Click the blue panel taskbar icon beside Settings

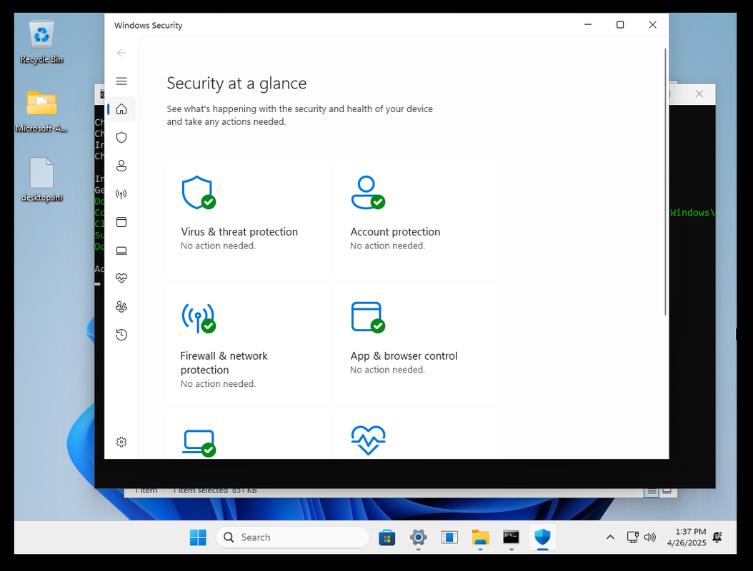449,537
